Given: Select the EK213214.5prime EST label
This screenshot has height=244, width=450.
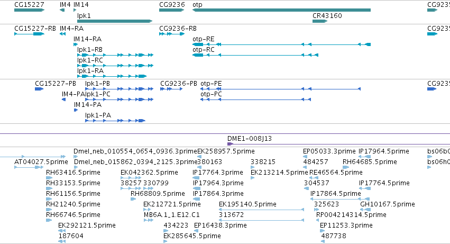Looking at the screenshot, I should click(279, 173).
